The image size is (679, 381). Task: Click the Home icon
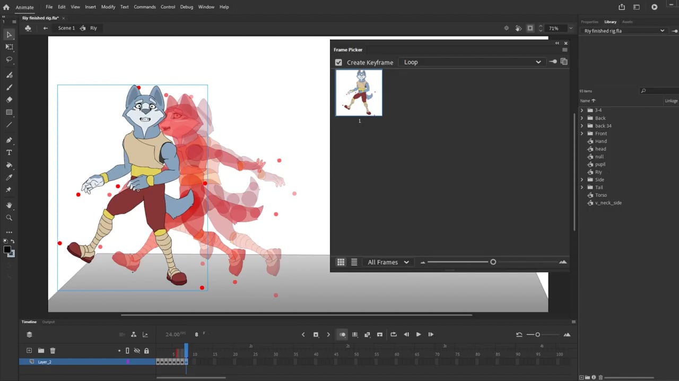point(6,7)
